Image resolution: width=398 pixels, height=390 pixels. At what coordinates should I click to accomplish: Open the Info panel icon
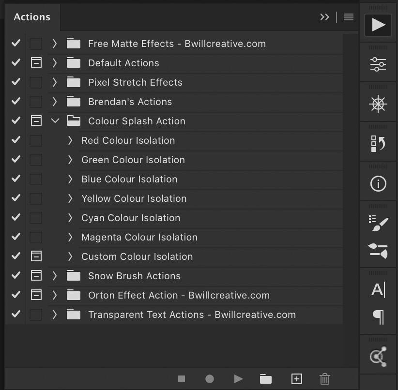point(378,183)
